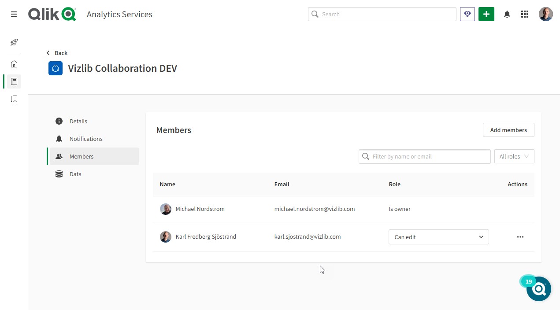This screenshot has width=560, height=310.
Task: Click the Vizlib Collaboration DEV space icon
Action: (x=56, y=68)
